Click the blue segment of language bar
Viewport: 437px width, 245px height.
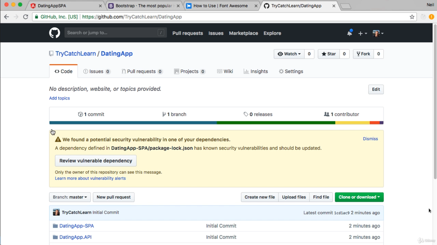(x=133, y=122)
